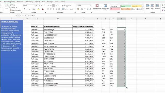Decrease cell indent
Image resolution: width=165 pixels, height=93 pixels.
point(56,9)
